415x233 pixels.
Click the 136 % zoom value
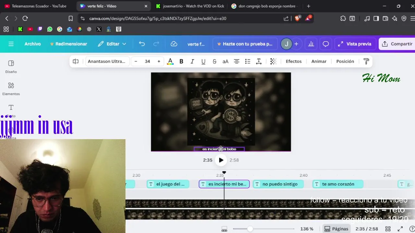(x=307, y=229)
